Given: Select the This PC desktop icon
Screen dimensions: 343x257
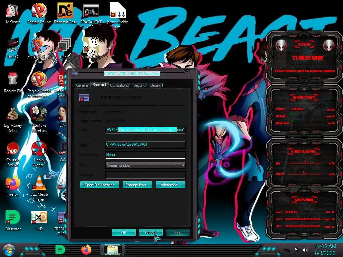Looking at the screenshot, I should coord(13,48).
